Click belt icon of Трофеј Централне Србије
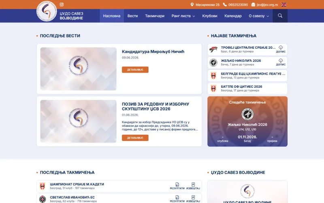Viewport: 324px width, 203px height. click(x=213, y=50)
